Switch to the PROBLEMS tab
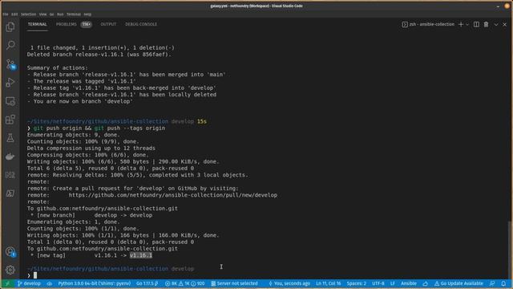The height and width of the screenshot is (289, 513). point(66,24)
